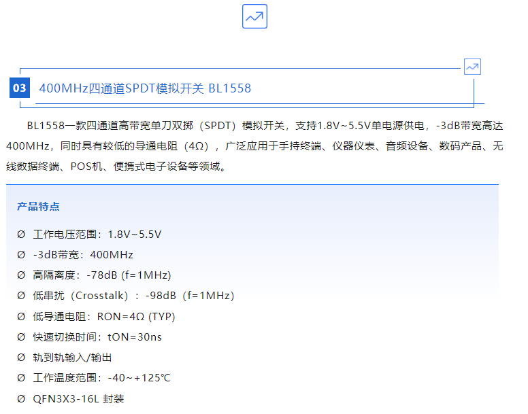The image size is (528, 414).
Task: Click the 快速切换时间 tON=30ns line
Action: [97, 337]
